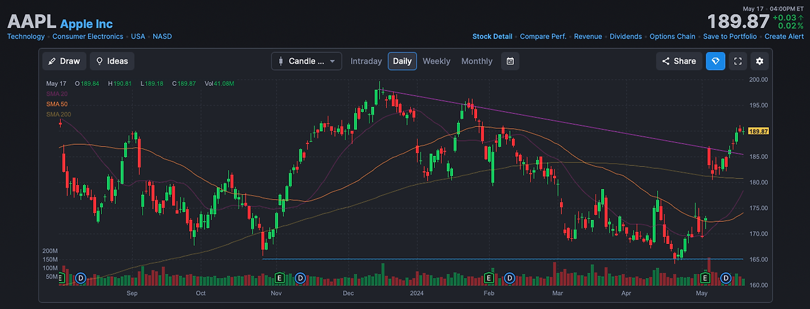
Task: Go to Stock Detail
Action: [492, 37]
